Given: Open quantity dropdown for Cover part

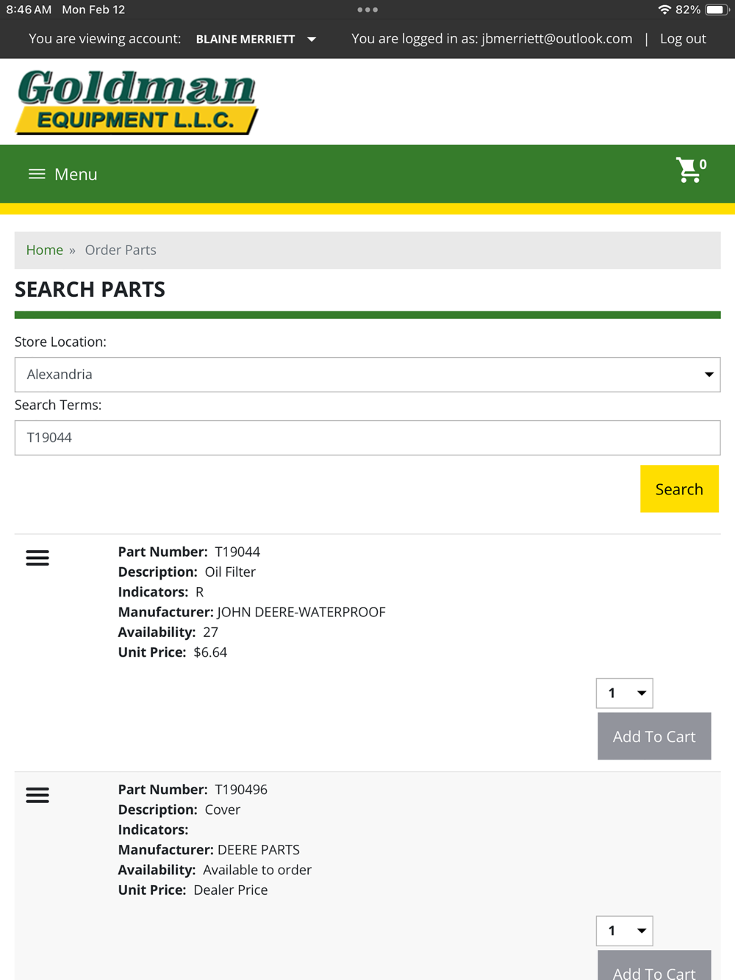Looking at the screenshot, I should [624, 931].
